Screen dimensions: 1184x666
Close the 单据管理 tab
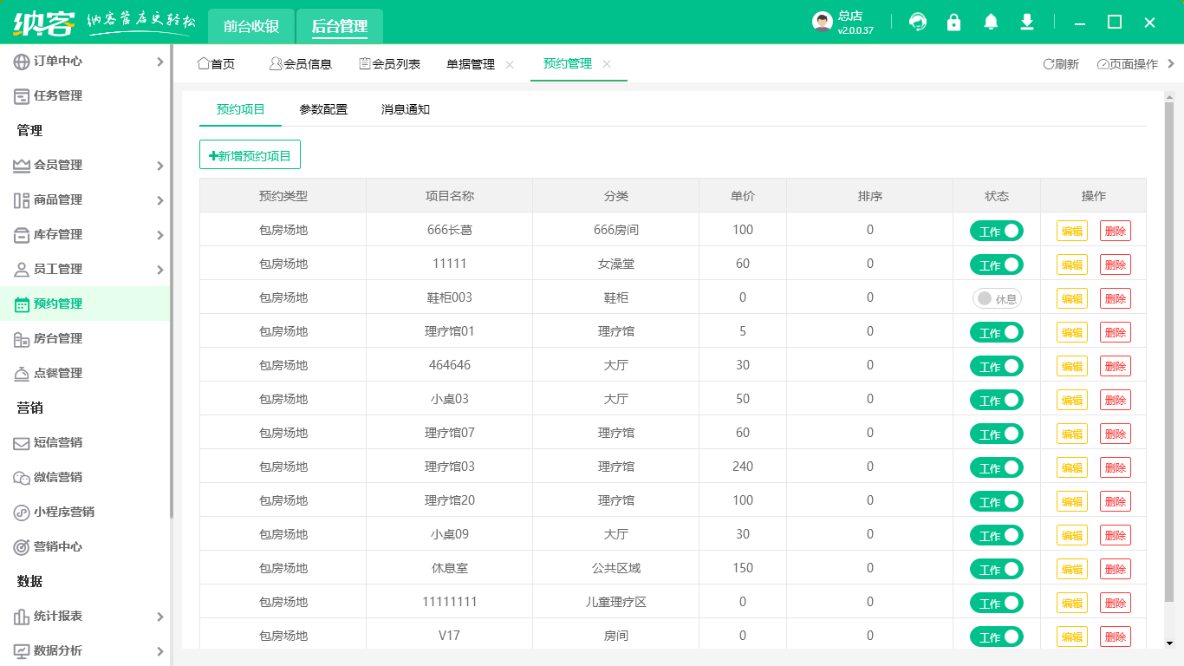click(x=510, y=64)
